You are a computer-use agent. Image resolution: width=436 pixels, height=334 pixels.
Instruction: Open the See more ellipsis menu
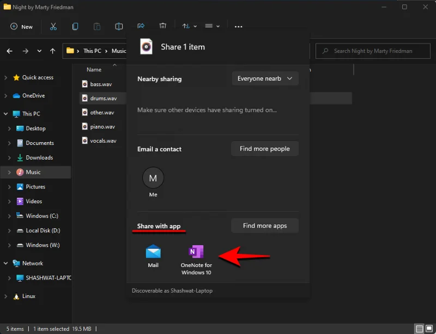[x=238, y=26]
